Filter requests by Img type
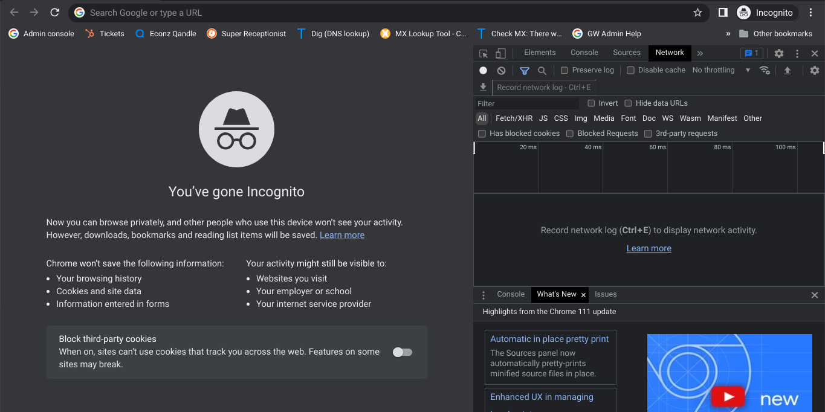This screenshot has width=825, height=412. (x=581, y=118)
